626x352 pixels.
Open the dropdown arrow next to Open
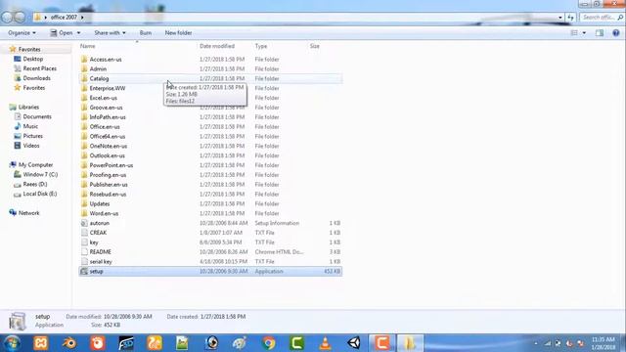(78, 32)
